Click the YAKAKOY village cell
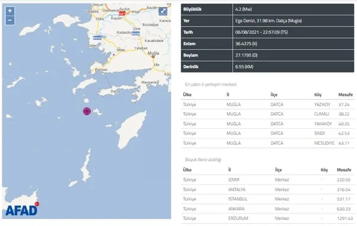Screen dimensions: 357x226 click(x=323, y=124)
